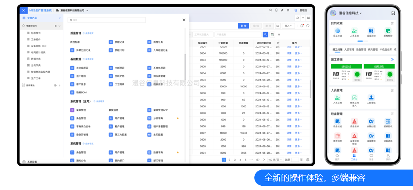This screenshot has width=413, height=190.
Task: Click the search field in the module panel
Action: click(x=106, y=20)
